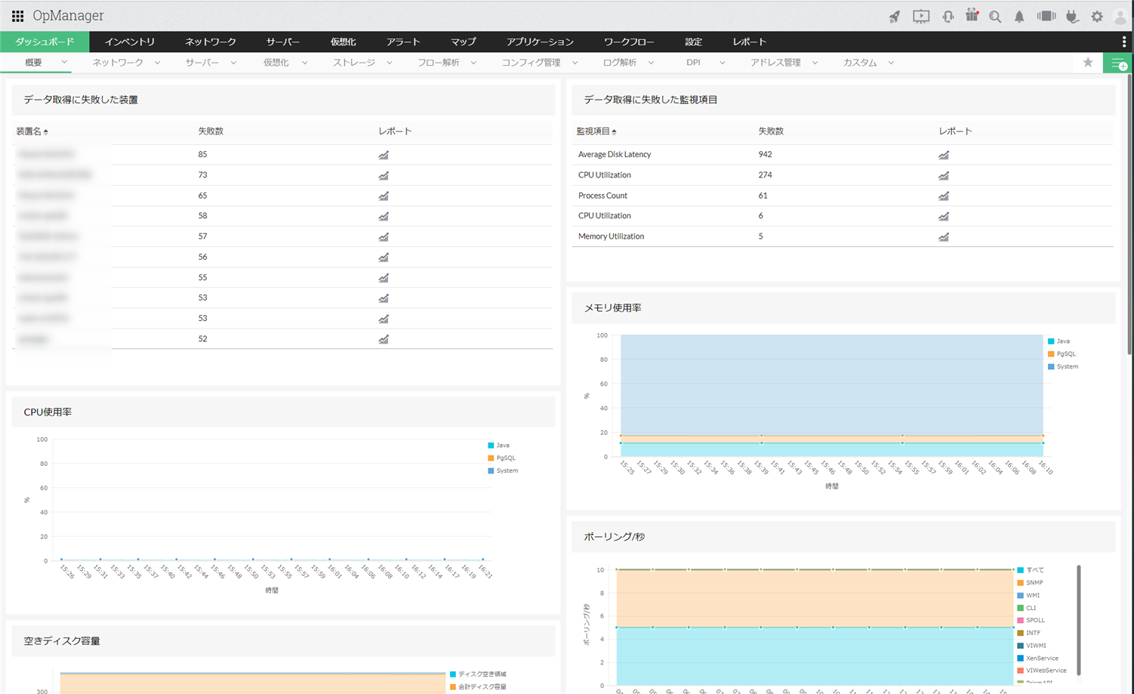Screen dimensions: 1134x694
Task: Open the alarm bell notifications
Action: click(x=1019, y=17)
